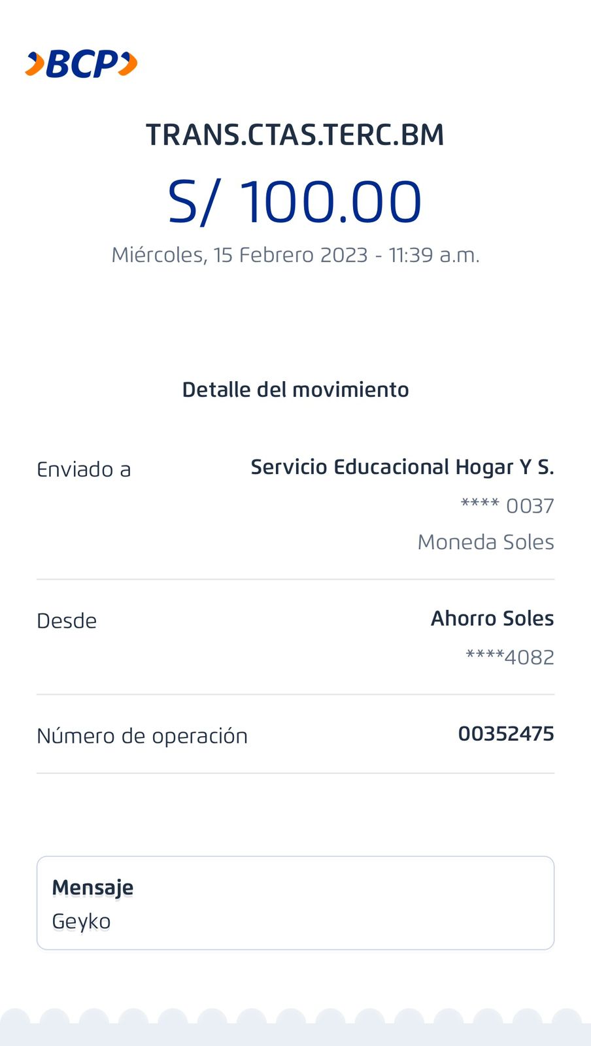This screenshot has height=1046, width=591.
Task: Click the date Miércoles, 15 Febrero 2023
Action: point(239,255)
